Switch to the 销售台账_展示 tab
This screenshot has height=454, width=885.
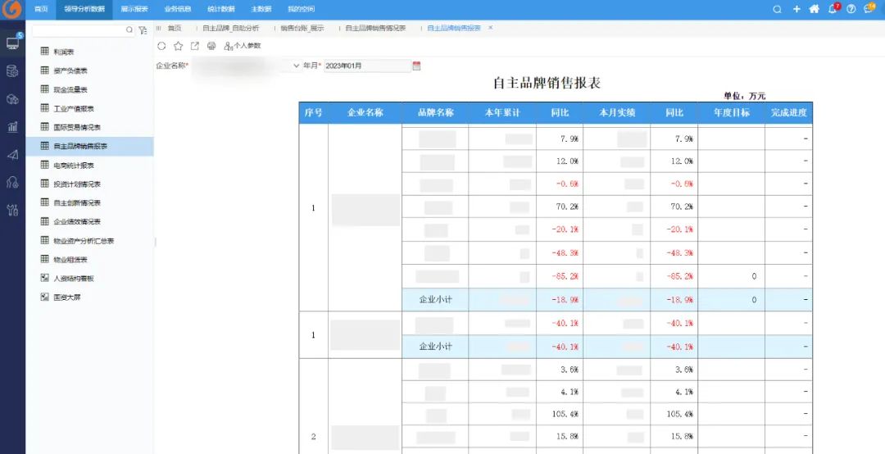302,28
